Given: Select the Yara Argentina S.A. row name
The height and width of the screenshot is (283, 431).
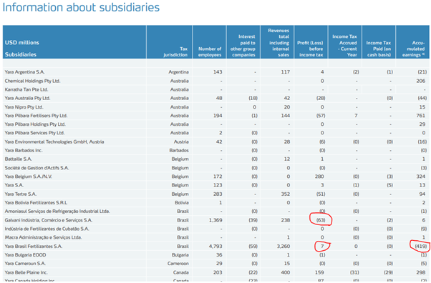Looking at the screenshot, I should point(24,72).
